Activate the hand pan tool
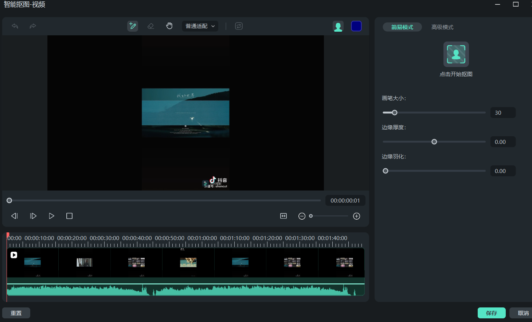Image resolution: width=532 pixels, height=322 pixels. pos(169,26)
